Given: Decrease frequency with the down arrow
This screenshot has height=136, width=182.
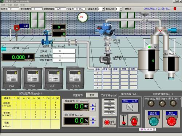Looking at the screenshot, I should [x=93, y=109].
